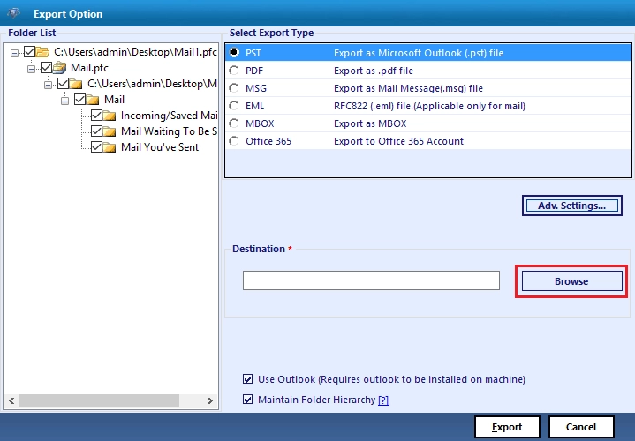Select the 'Mail You've Sent' tree label

pyautogui.click(x=160, y=147)
